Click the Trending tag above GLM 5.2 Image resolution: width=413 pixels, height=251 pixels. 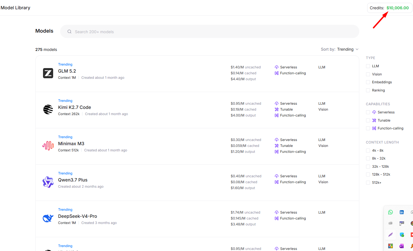(65, 64)
